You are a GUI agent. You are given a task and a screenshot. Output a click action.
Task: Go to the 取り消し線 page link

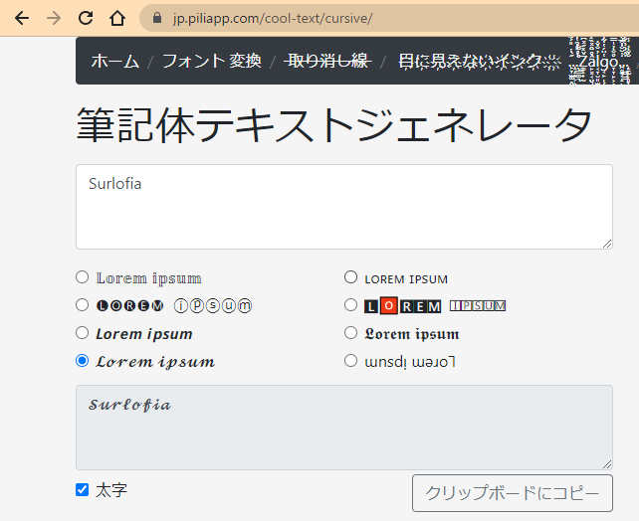coord(328,61)
